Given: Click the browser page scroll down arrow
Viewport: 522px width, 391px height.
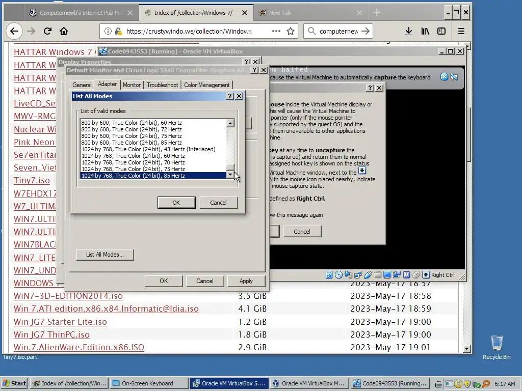Looking at the screenshot, I should tap(467, 348).
